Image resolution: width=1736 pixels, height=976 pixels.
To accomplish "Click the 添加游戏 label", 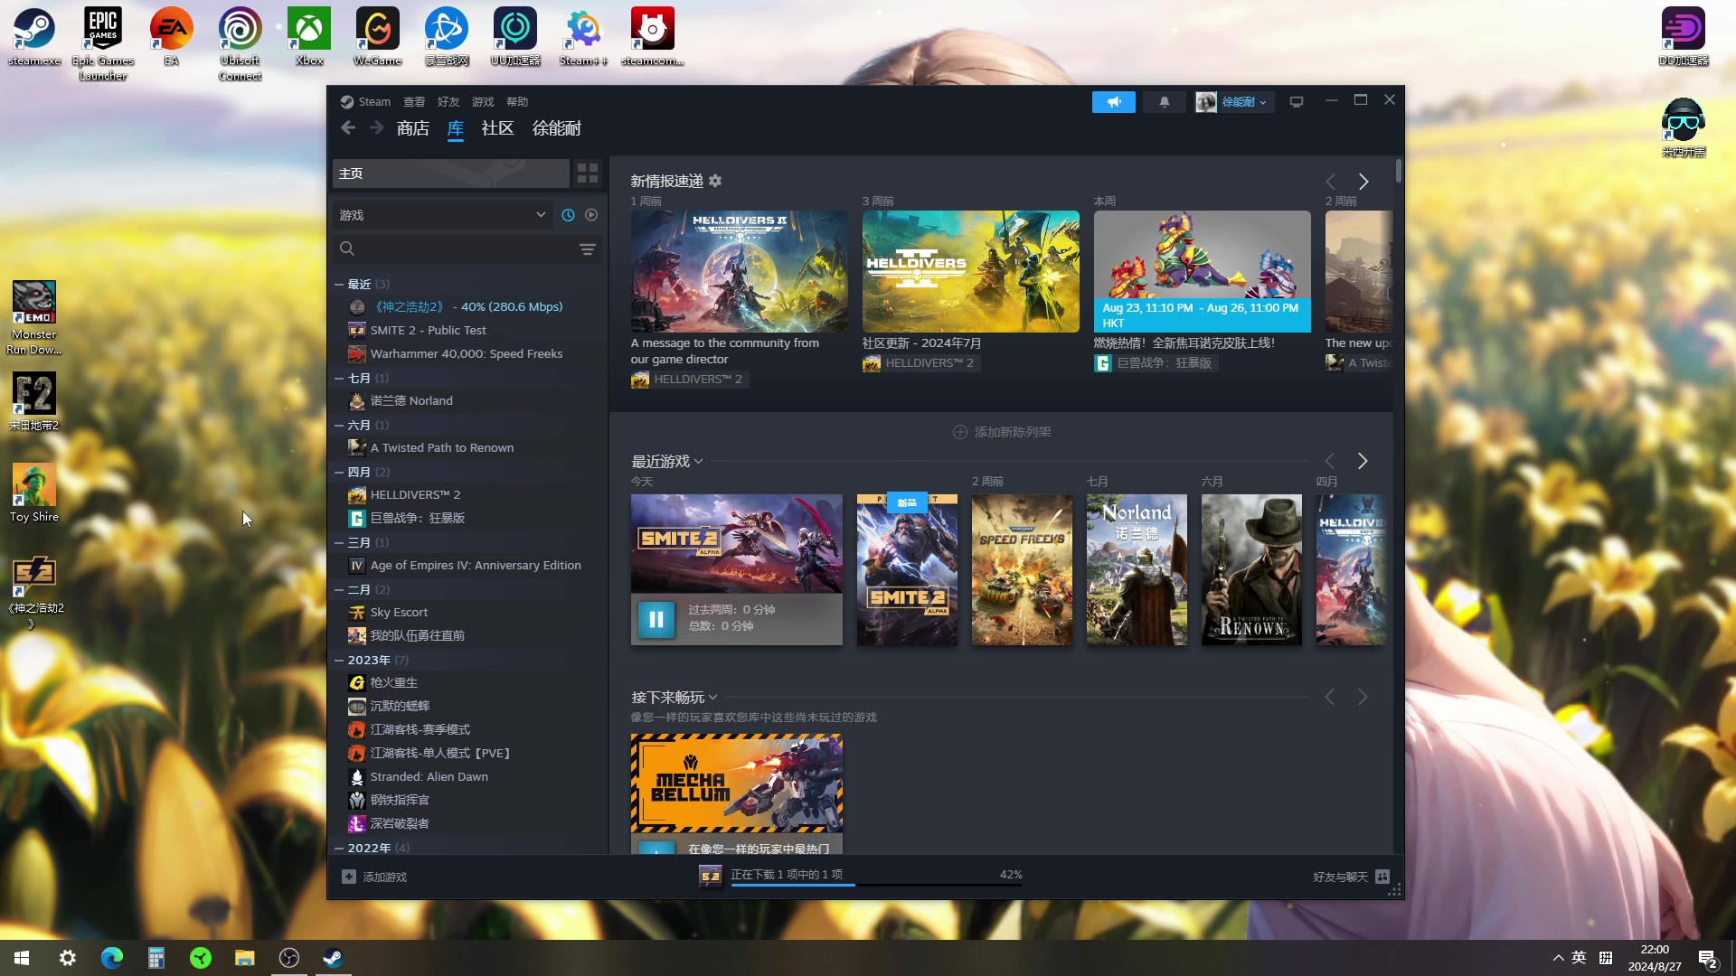I will pos(385,877).
